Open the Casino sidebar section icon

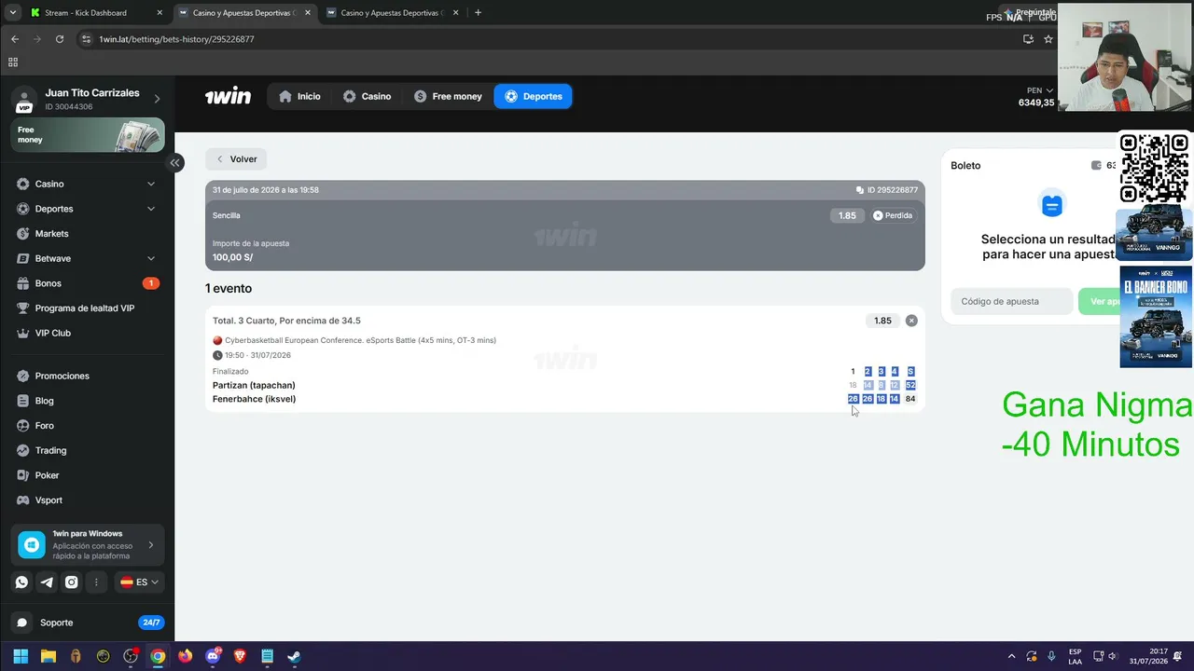pos(23,185)
